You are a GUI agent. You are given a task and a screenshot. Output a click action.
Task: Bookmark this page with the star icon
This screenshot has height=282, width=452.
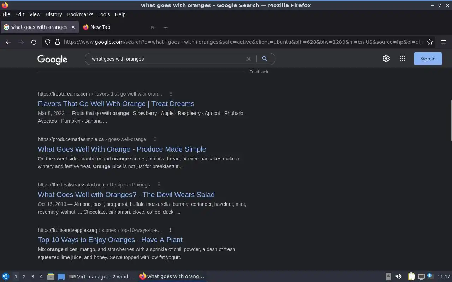pyautogui.click(x=430, y=42)
